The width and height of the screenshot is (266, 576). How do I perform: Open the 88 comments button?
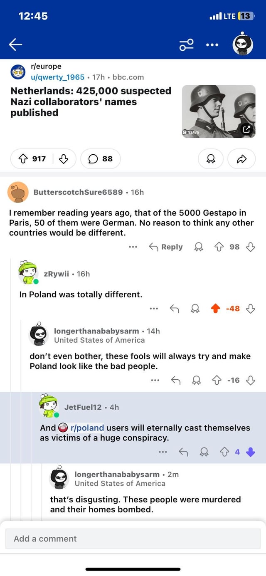pyautogui.click(x=101, y=158)
